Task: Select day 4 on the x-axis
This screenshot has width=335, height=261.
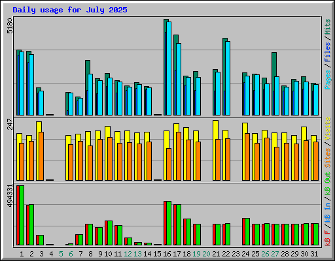Action: tap(51, 254)
